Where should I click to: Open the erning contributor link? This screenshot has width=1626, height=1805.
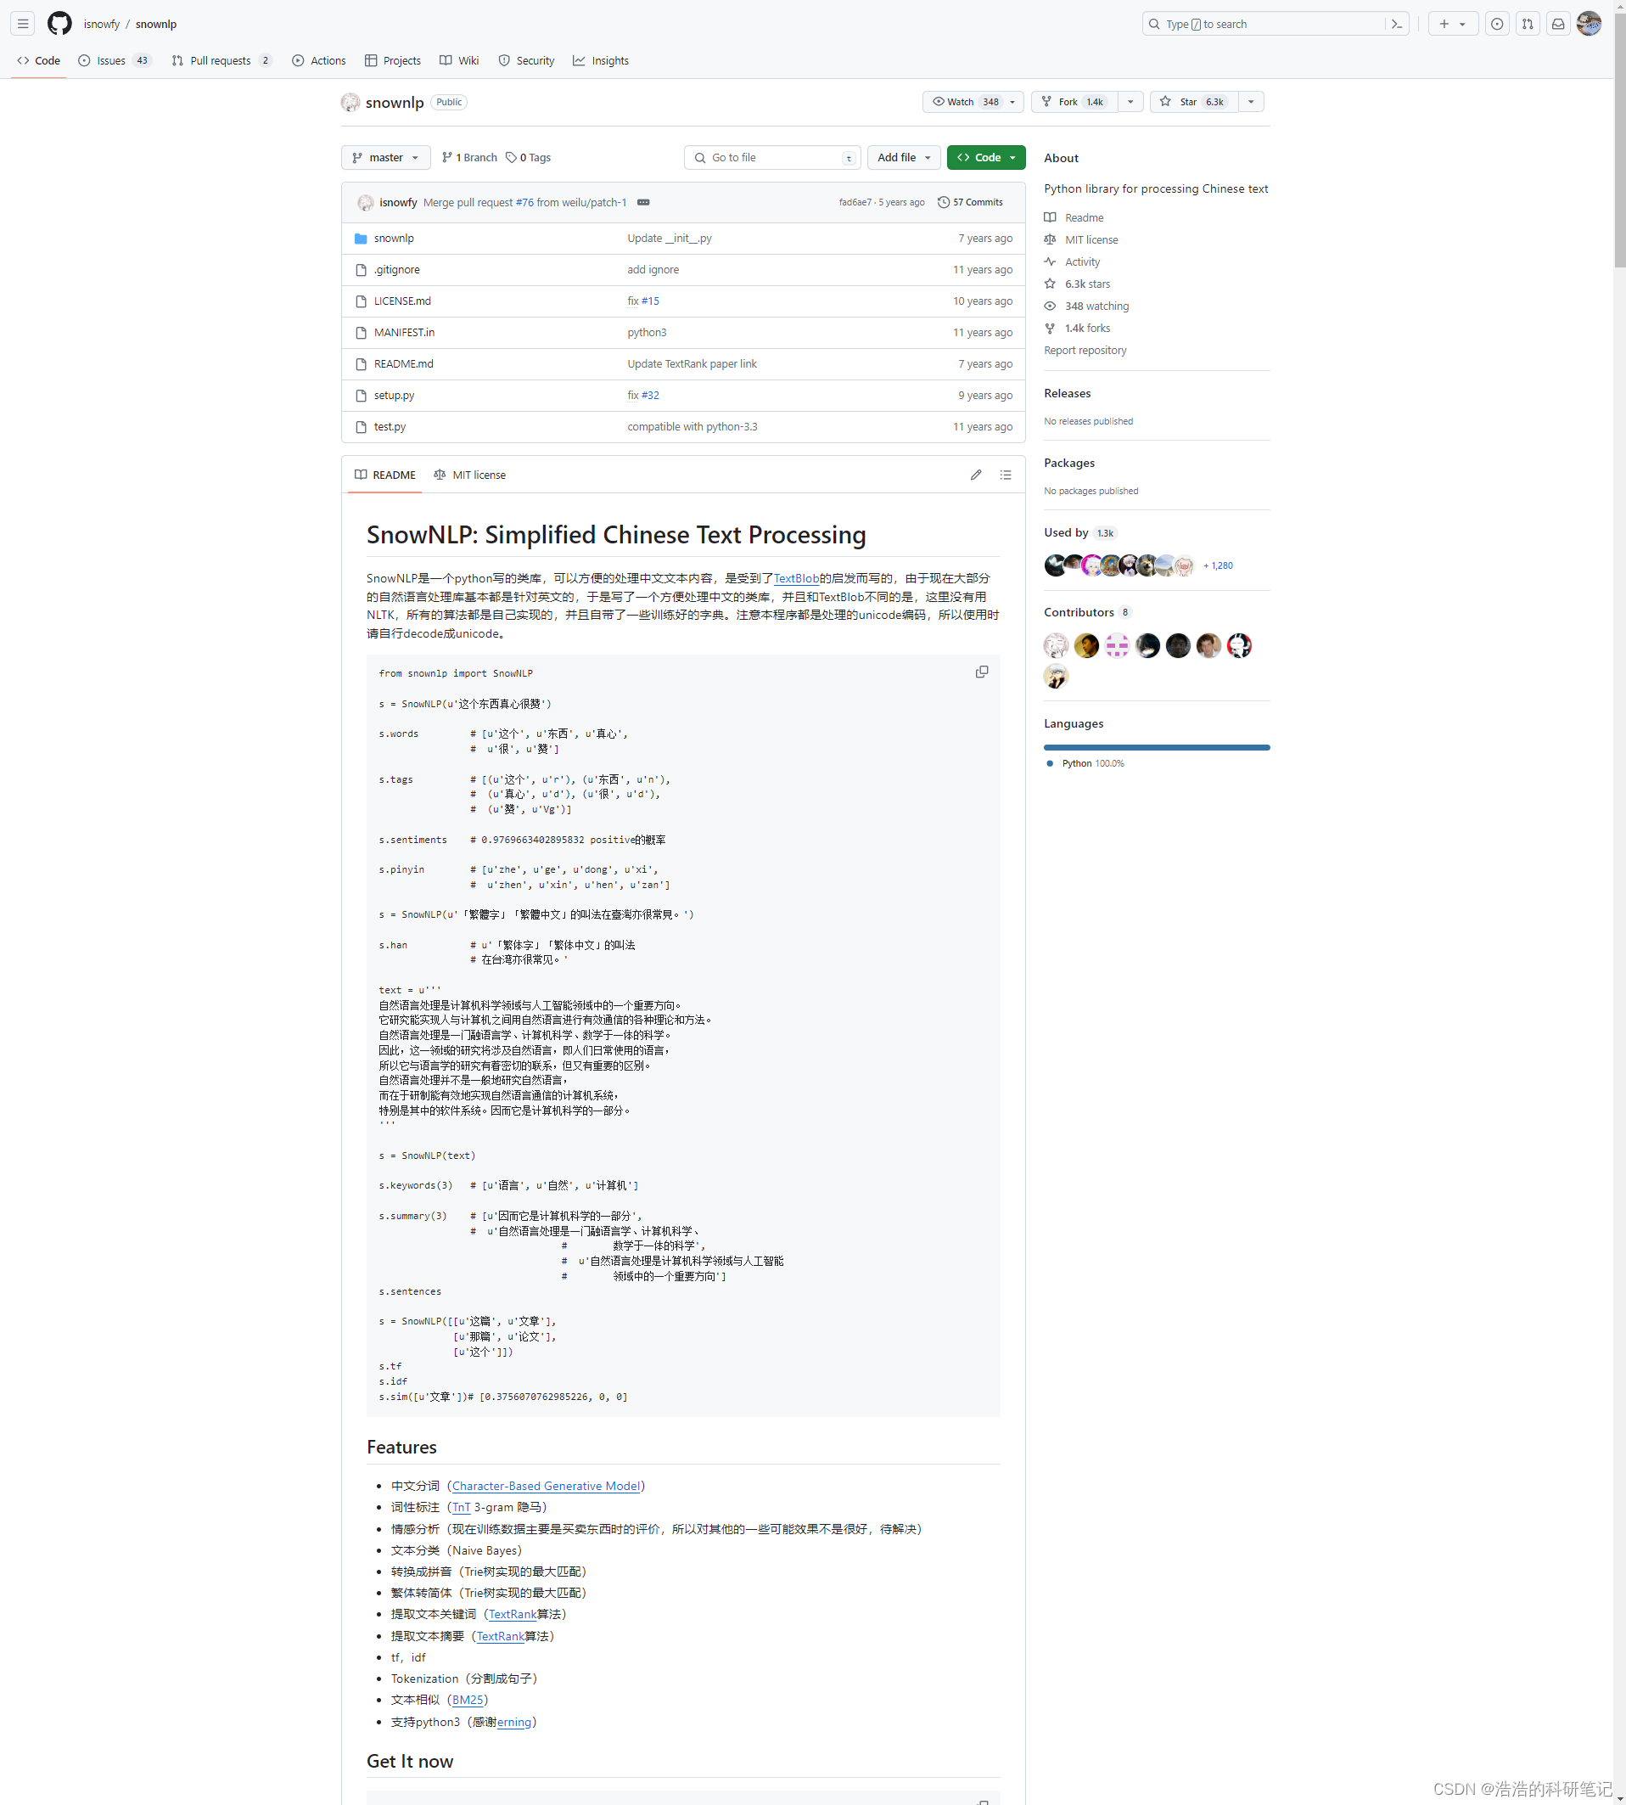pyautogui.click(x=513, y=1722)
